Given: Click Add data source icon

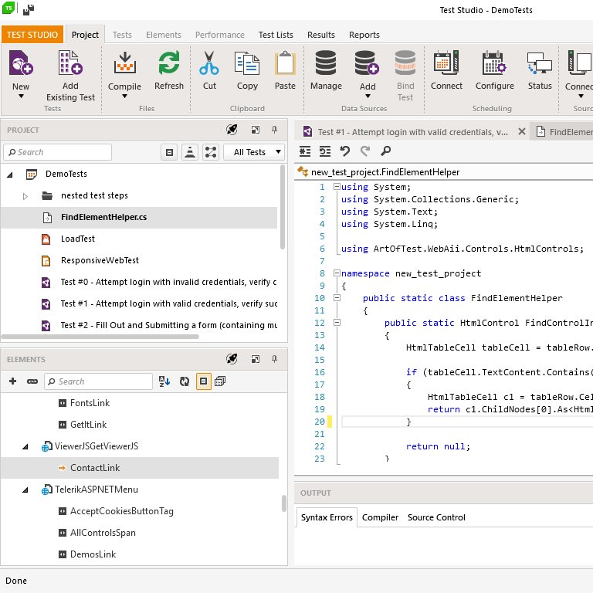Looking at the screenshot, I should (x=368, y=63).
